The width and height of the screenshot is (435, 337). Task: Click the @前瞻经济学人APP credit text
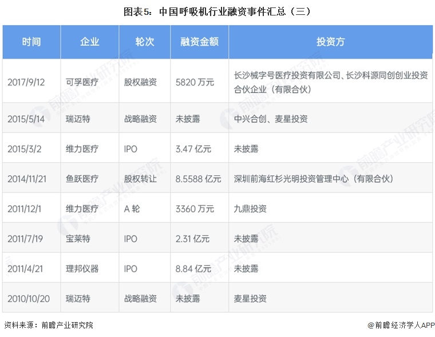(401, 325)
